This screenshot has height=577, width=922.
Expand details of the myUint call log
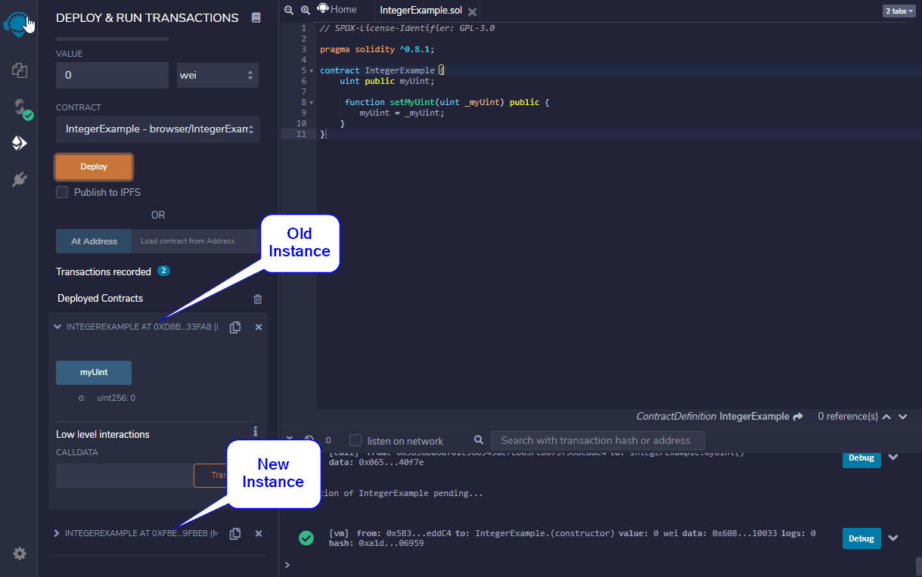tap(893, 457)
